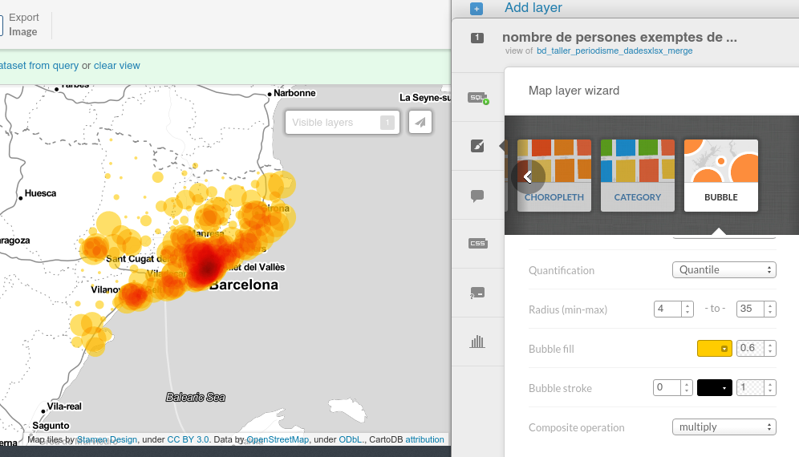The image size is (799, 457).
Task: Open the Stamen Design attribution link
Action: (107, 439)
